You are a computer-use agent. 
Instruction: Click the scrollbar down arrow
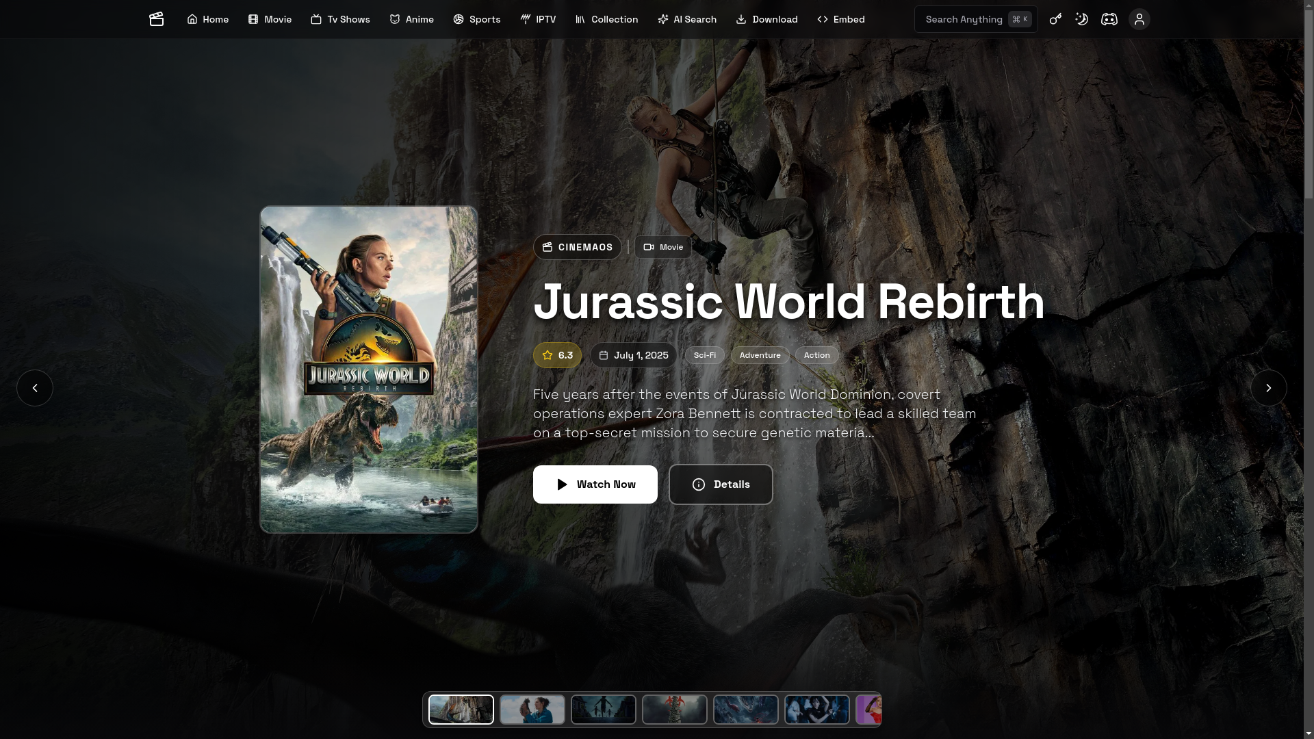1309,734
